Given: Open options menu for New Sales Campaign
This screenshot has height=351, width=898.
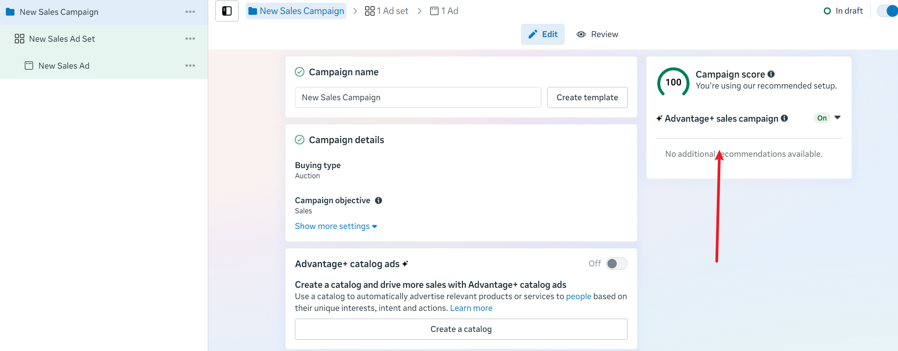Looking at the screenshot, I should [190, 12].
